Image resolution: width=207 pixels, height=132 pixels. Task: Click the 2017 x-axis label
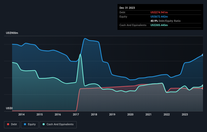tap(76, 114)
